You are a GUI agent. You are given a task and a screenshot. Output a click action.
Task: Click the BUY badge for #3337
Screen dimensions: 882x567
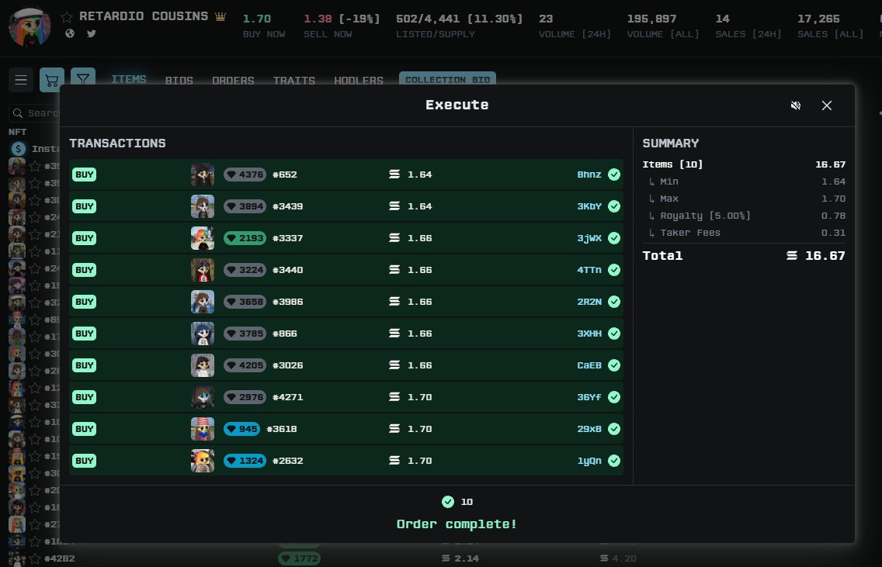coord(85,238)
